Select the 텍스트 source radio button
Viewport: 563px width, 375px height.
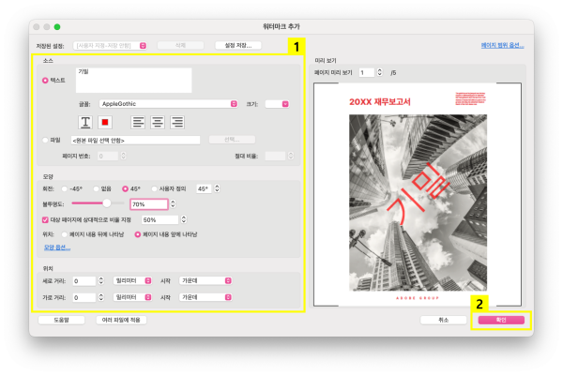[x=45, y=81]
